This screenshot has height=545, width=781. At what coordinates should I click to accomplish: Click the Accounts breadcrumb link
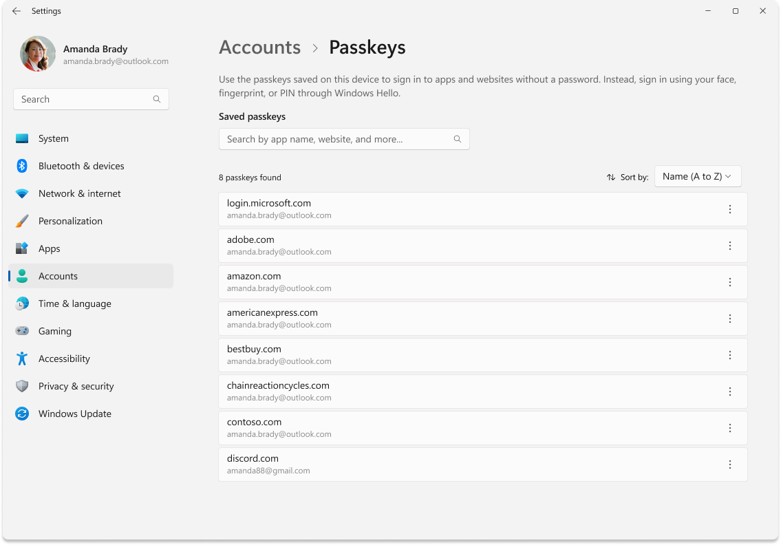(x=259, y=47)
